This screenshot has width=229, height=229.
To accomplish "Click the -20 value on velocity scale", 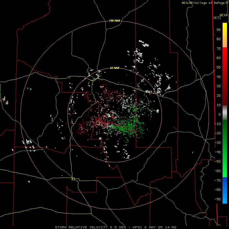I will pos(218,133).
